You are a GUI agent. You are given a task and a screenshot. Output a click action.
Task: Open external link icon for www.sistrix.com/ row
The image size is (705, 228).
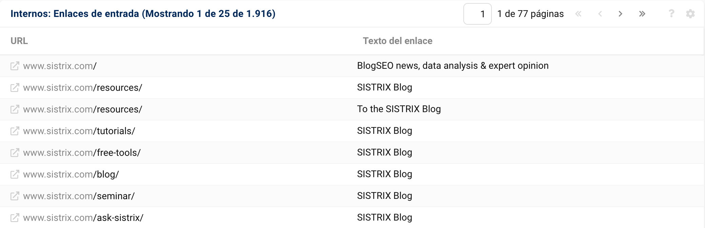[x=15, y=66]
